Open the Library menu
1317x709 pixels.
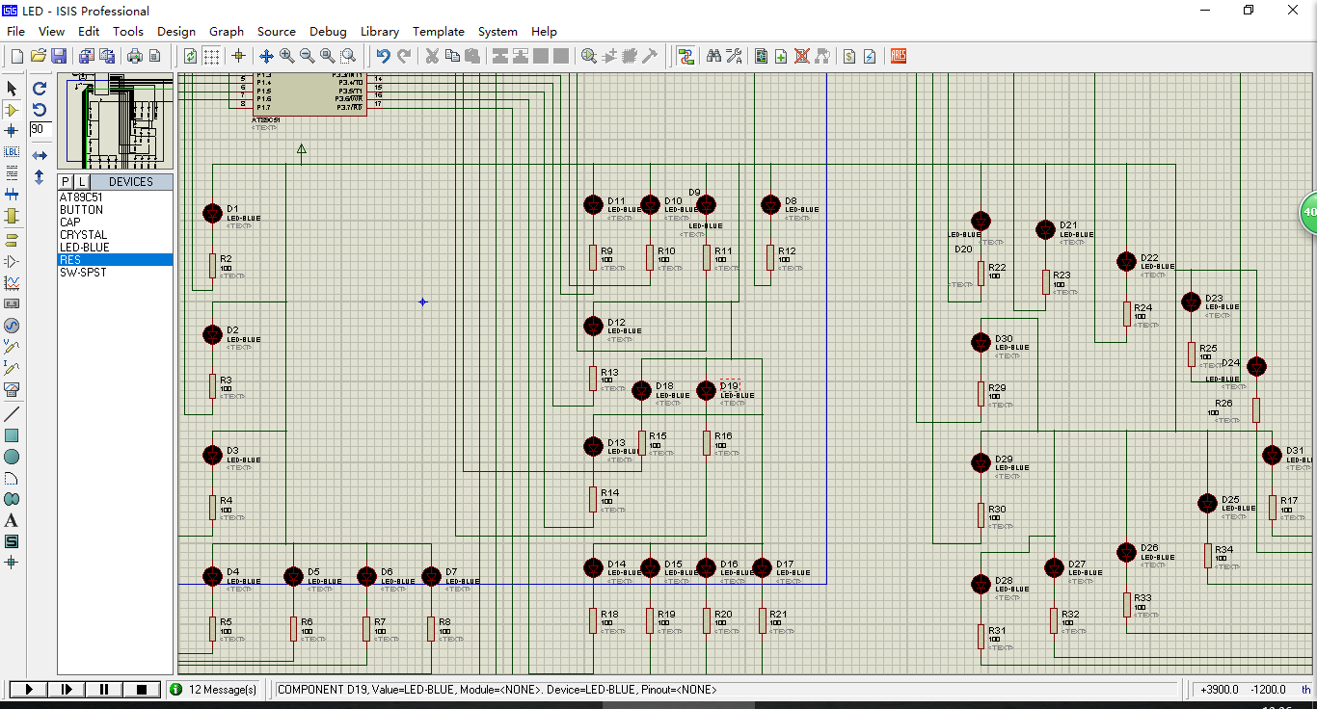click(379, 32)
